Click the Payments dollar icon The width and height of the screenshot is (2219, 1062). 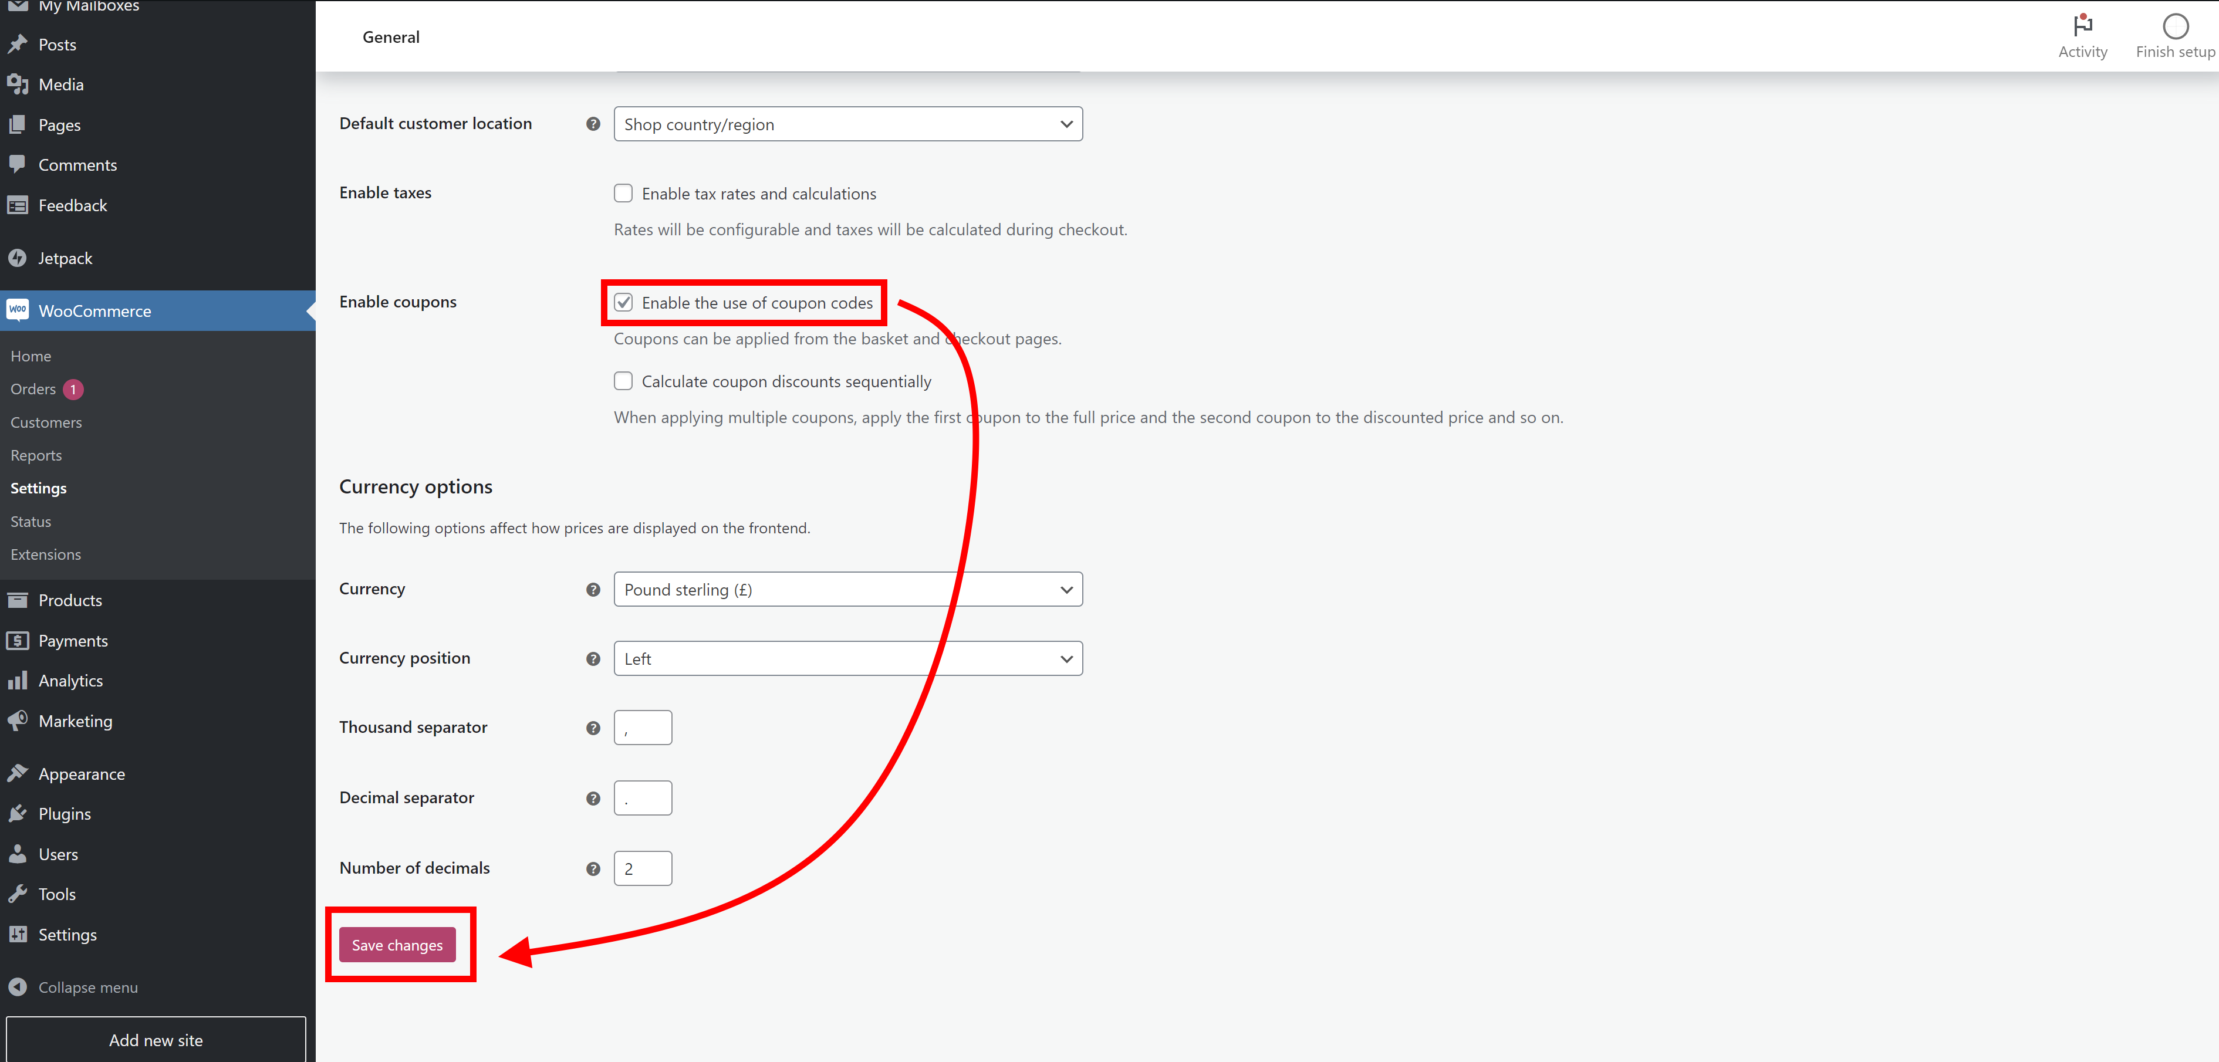point(17,640)
